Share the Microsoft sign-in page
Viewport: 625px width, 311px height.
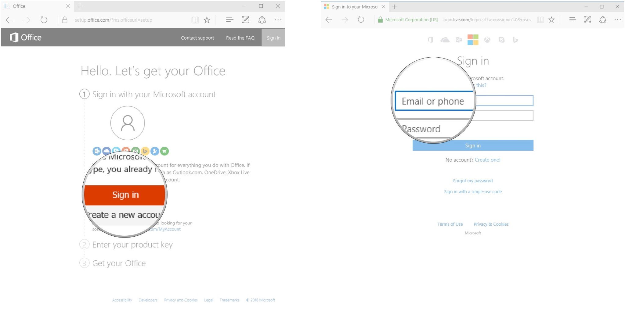pos(603,20)
